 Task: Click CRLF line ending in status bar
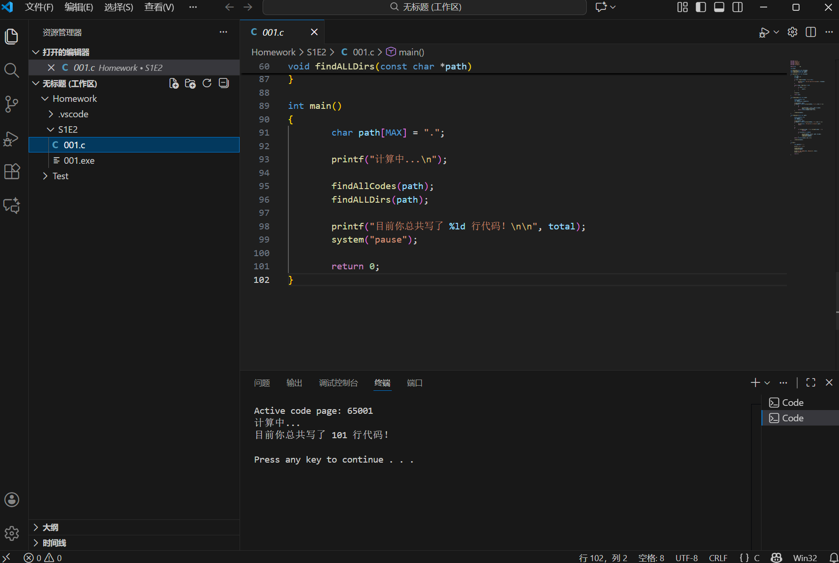718,558
